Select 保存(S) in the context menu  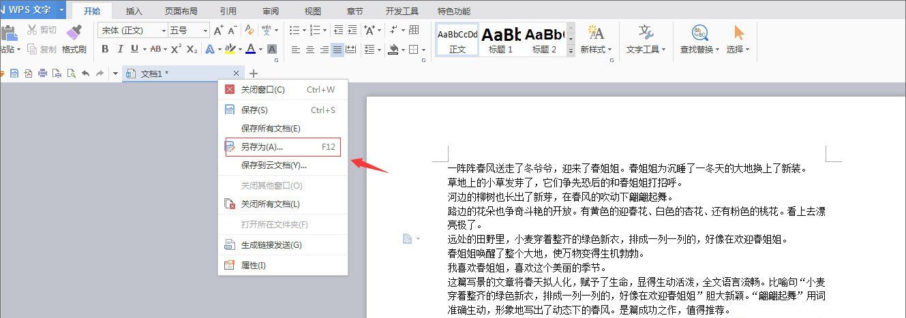click(282, 110)
